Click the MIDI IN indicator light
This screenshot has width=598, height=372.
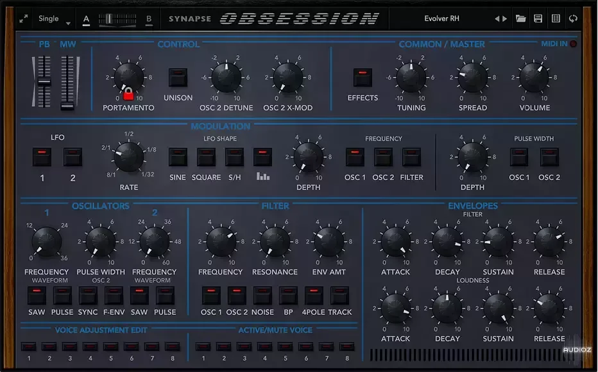click(x=573, y=44)
